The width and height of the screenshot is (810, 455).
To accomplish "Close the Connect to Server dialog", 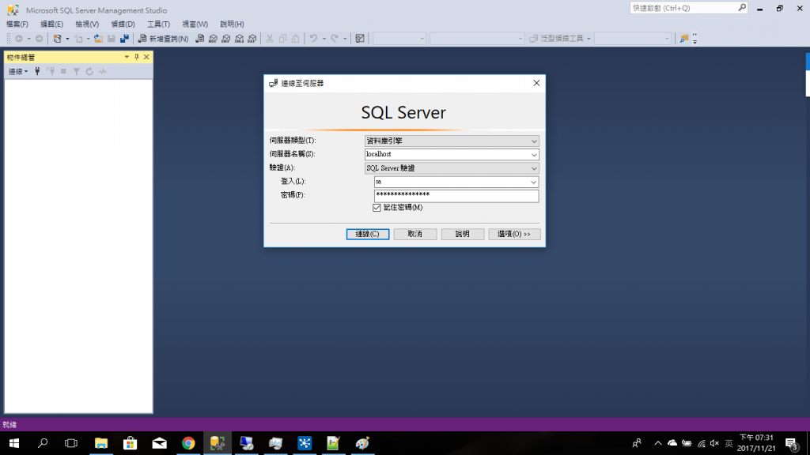I will point(536,83).
